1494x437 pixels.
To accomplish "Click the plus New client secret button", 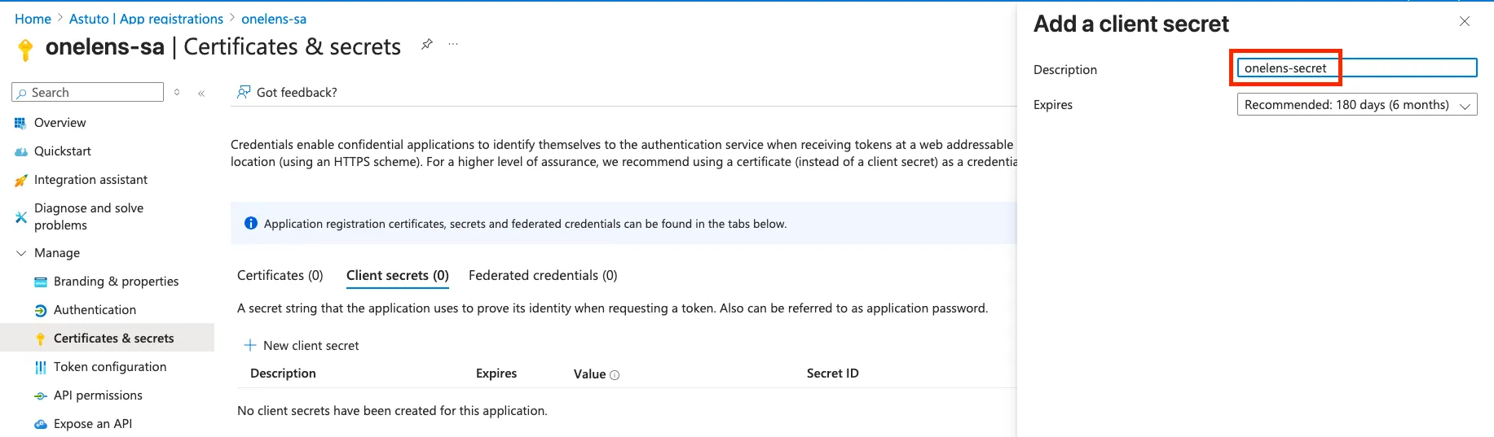I will (x=302, y=346).
